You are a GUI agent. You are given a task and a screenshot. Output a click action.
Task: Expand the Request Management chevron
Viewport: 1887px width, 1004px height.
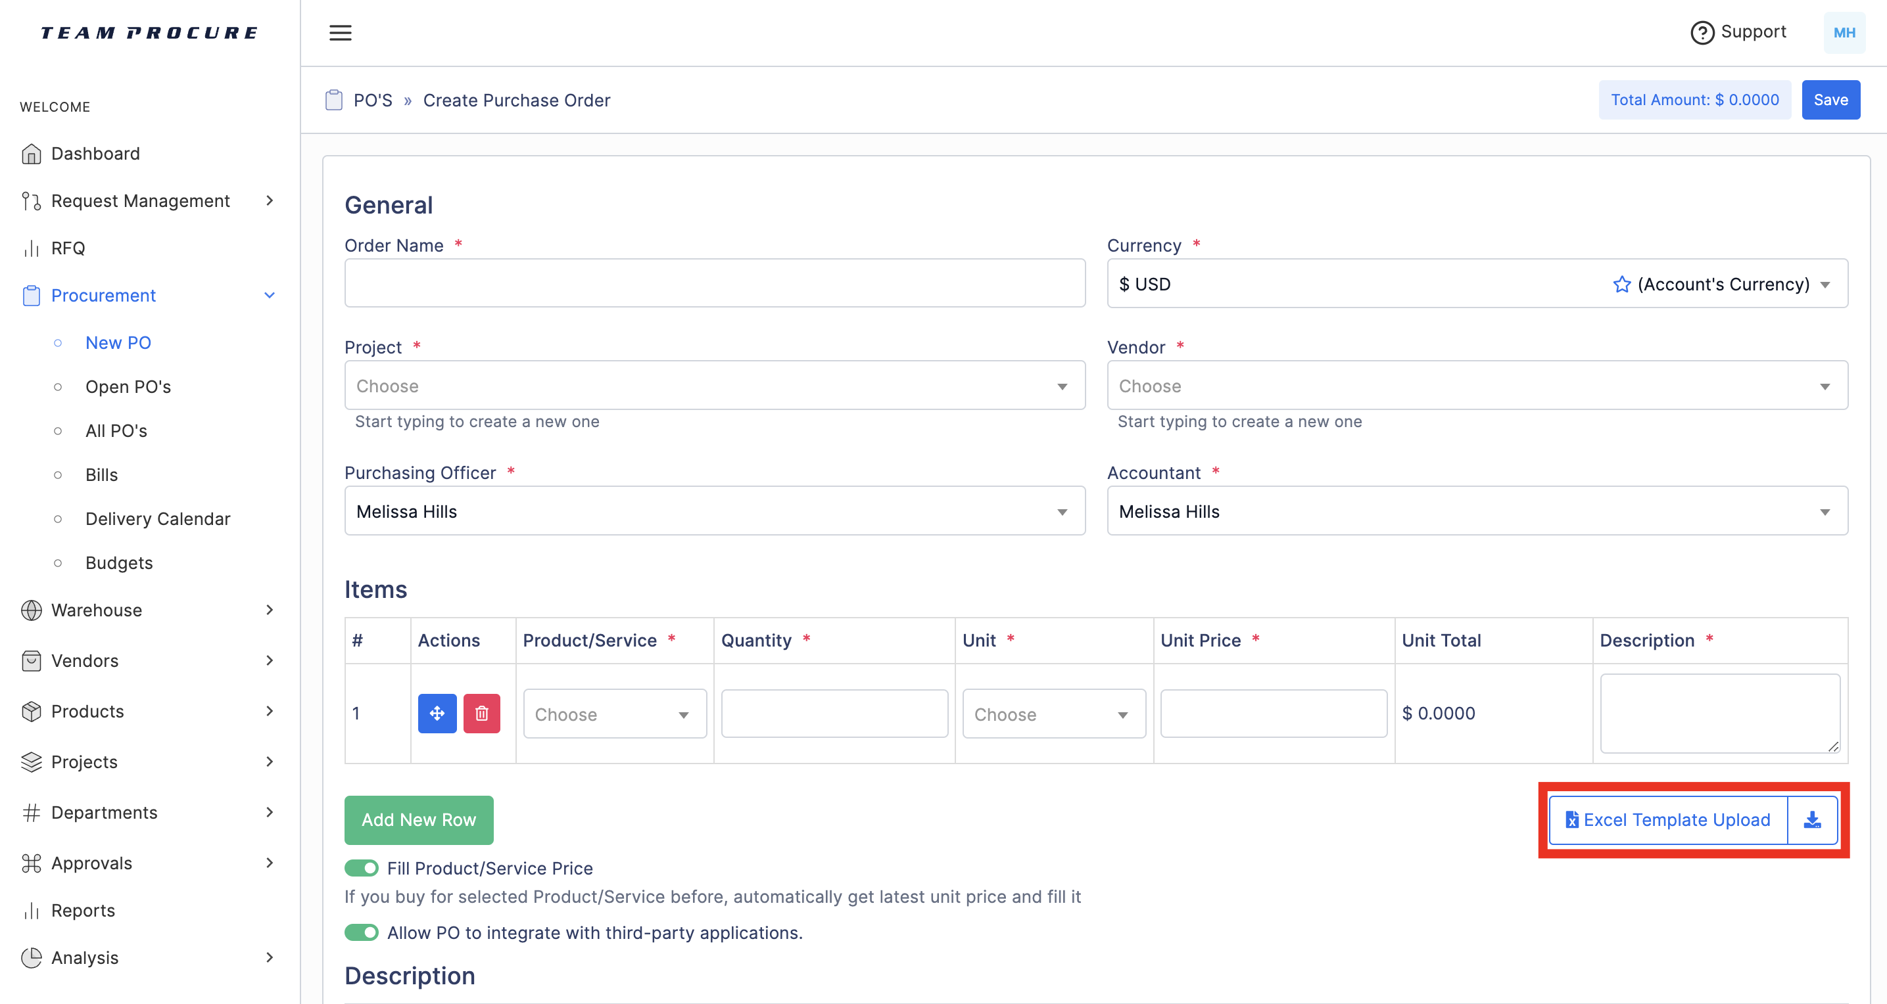[x=270, y=201]
